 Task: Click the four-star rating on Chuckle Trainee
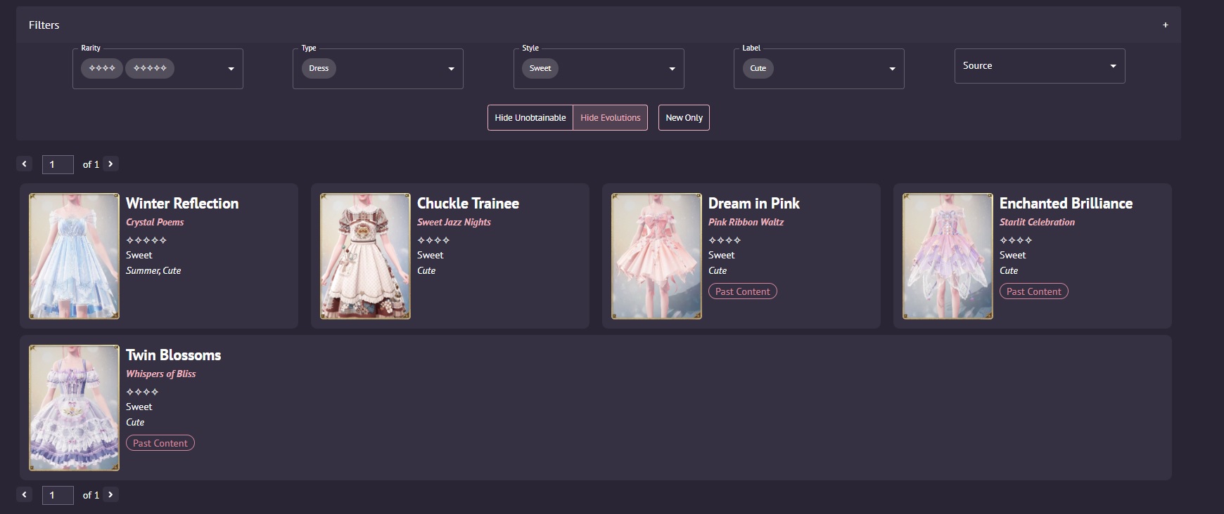433,240
